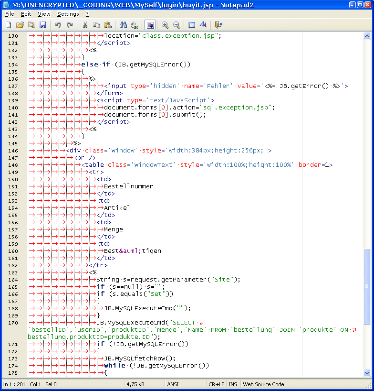Click the string "sql.exception.jsp" on line 140

(237, 107)
